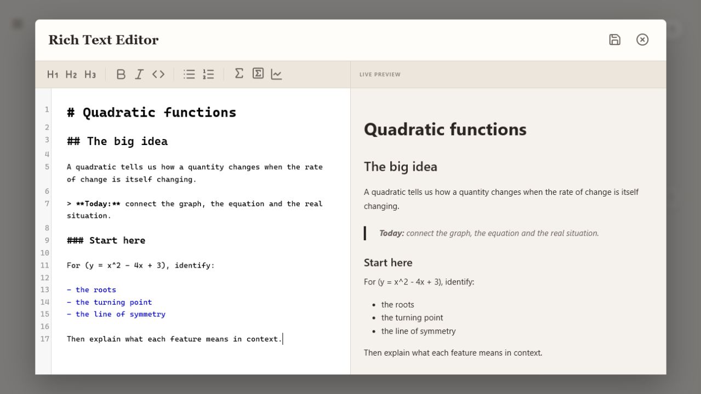Click 'For (y = x^2 - 4x + 3), identify:' in preview
Image resolution: width=701 pixels, height=394 pixels.
click(x=419, y=282)
